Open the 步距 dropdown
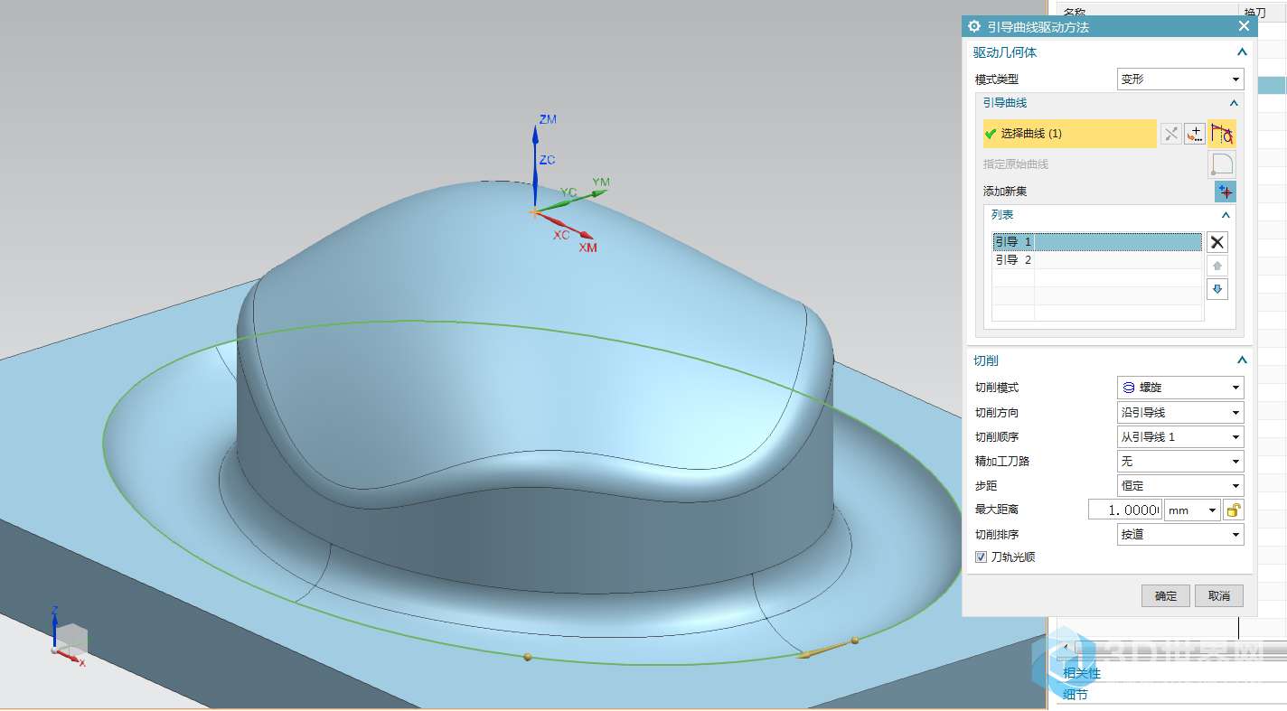1287x711 pixels. tap(1180, 486)
